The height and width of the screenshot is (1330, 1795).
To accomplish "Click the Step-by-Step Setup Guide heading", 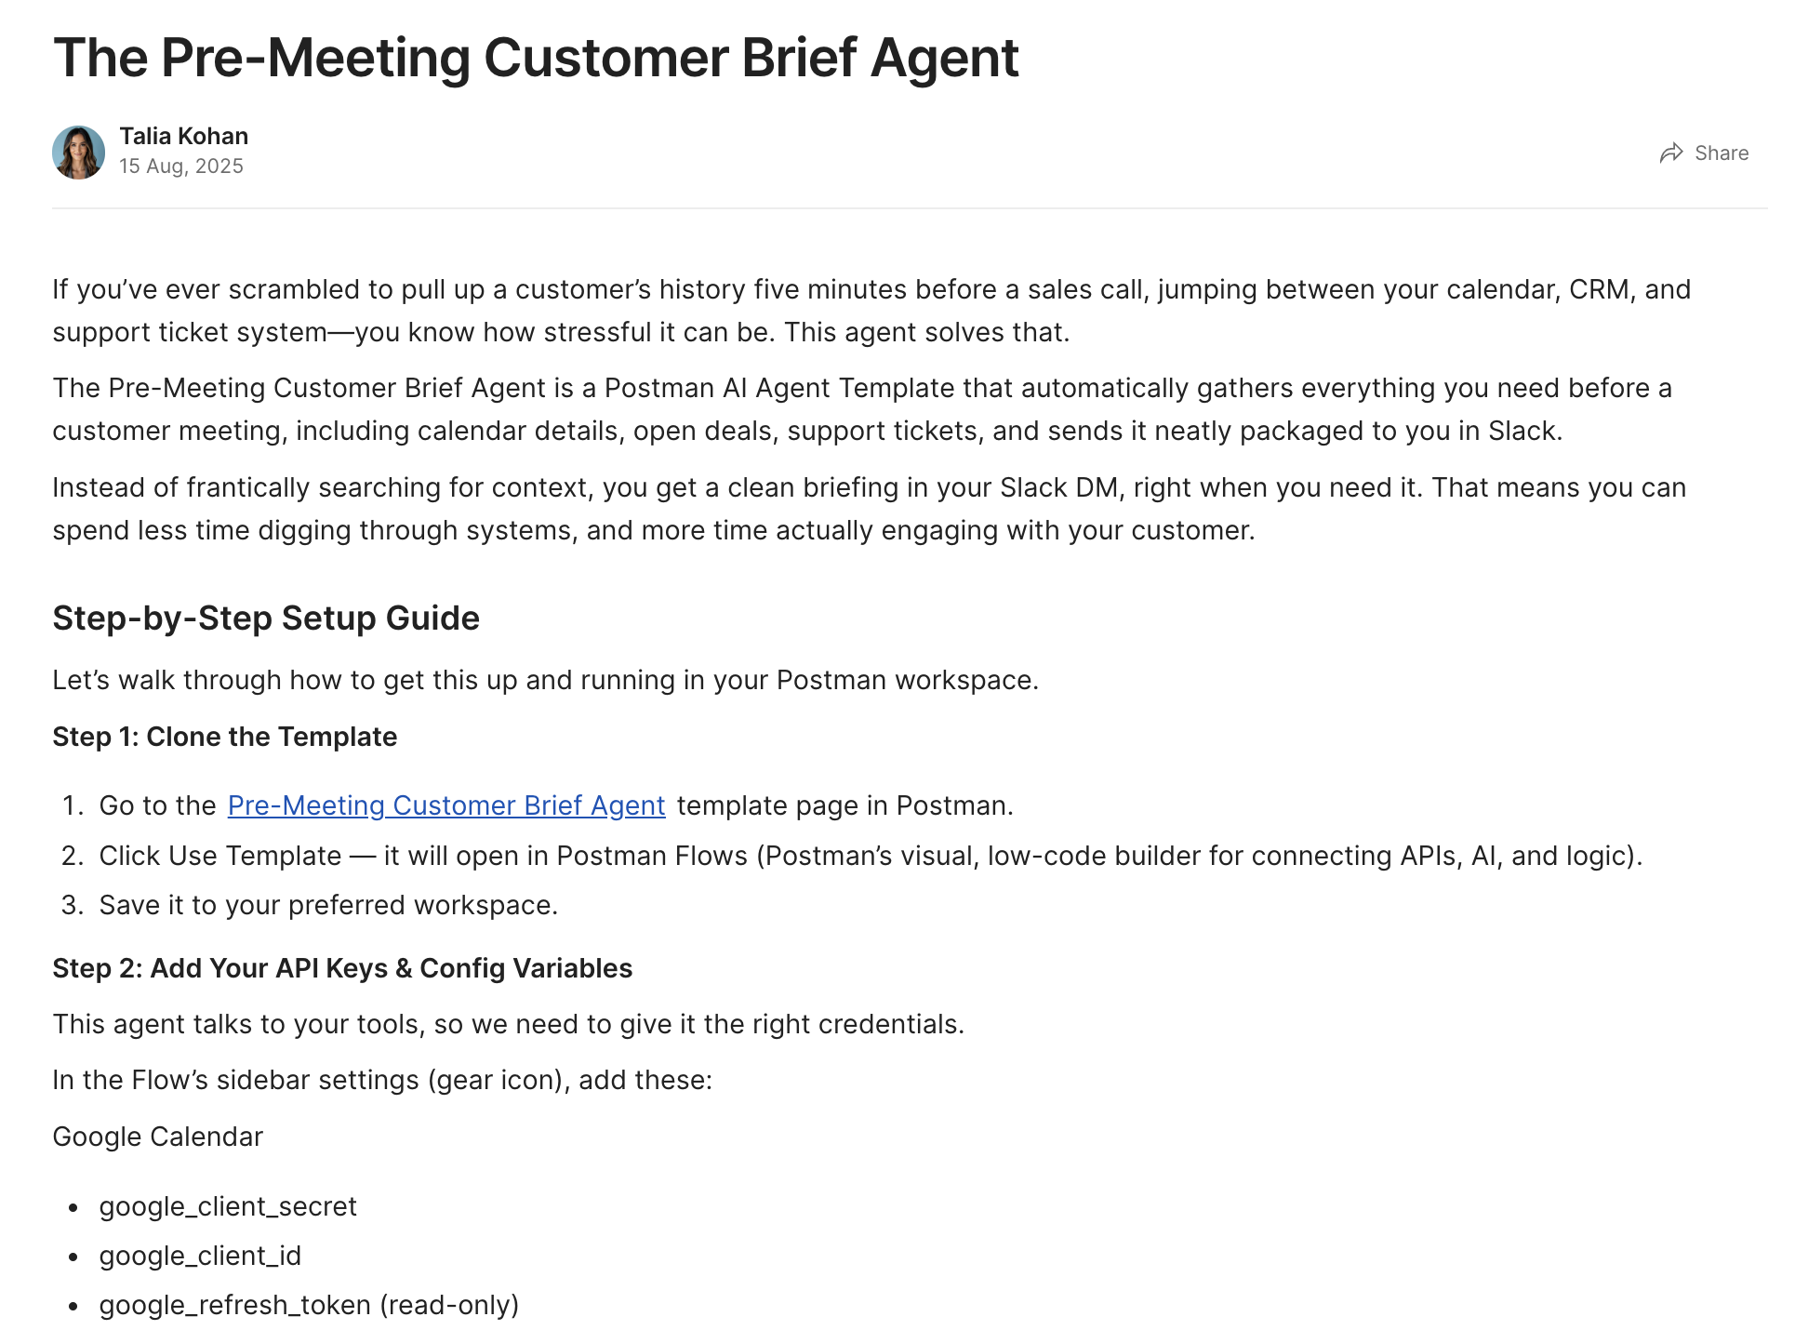I will pos(266,618).
